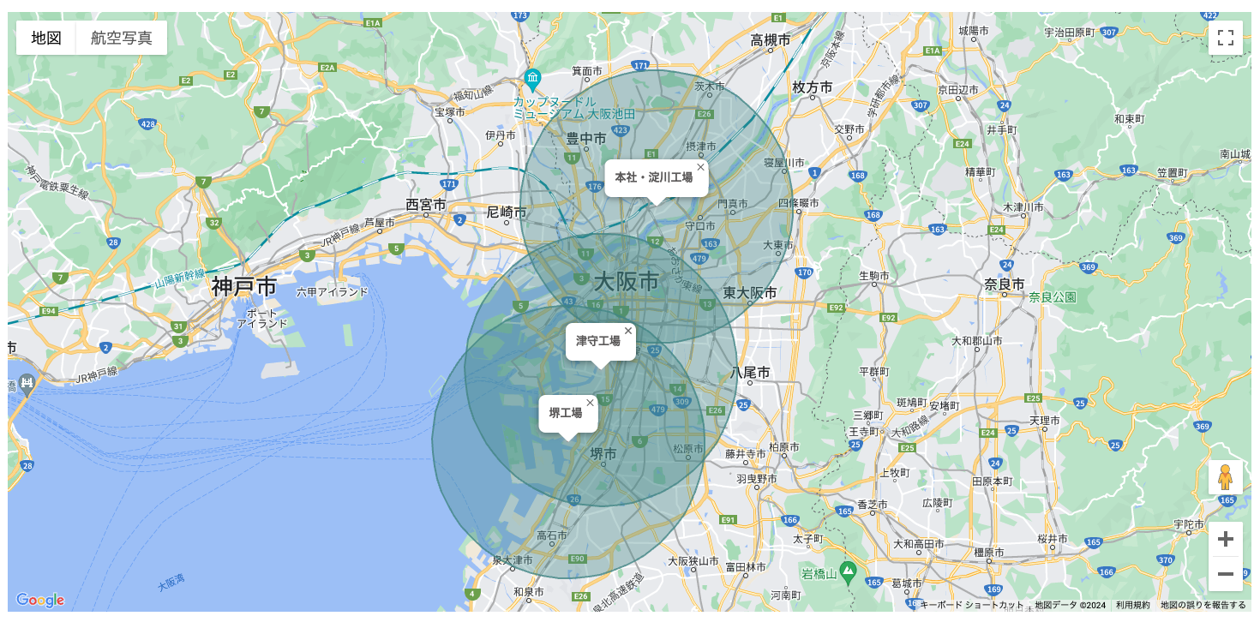Open the 利用規約 terms link
This screenshot has height=622, width=1260.
coord(1133,605)
